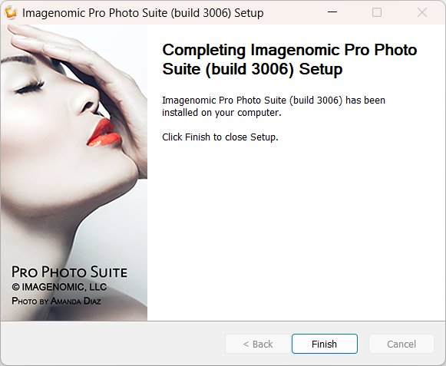This screenshot has width=446, height=366.
Task: Click the closed eye in the banner photo
Action: 30,88
